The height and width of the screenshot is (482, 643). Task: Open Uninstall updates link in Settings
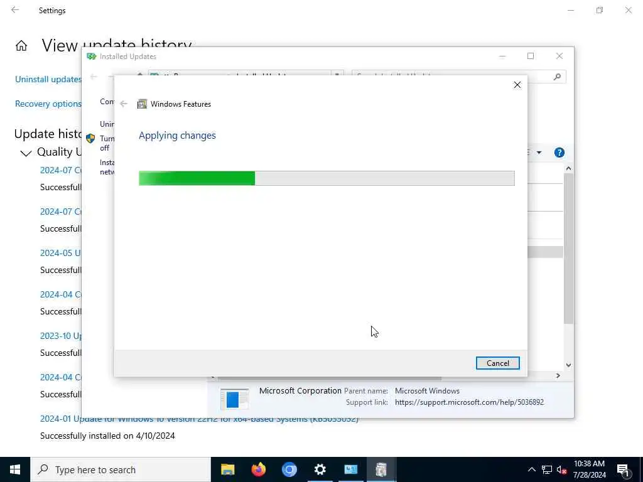click(x=48, y=80)
